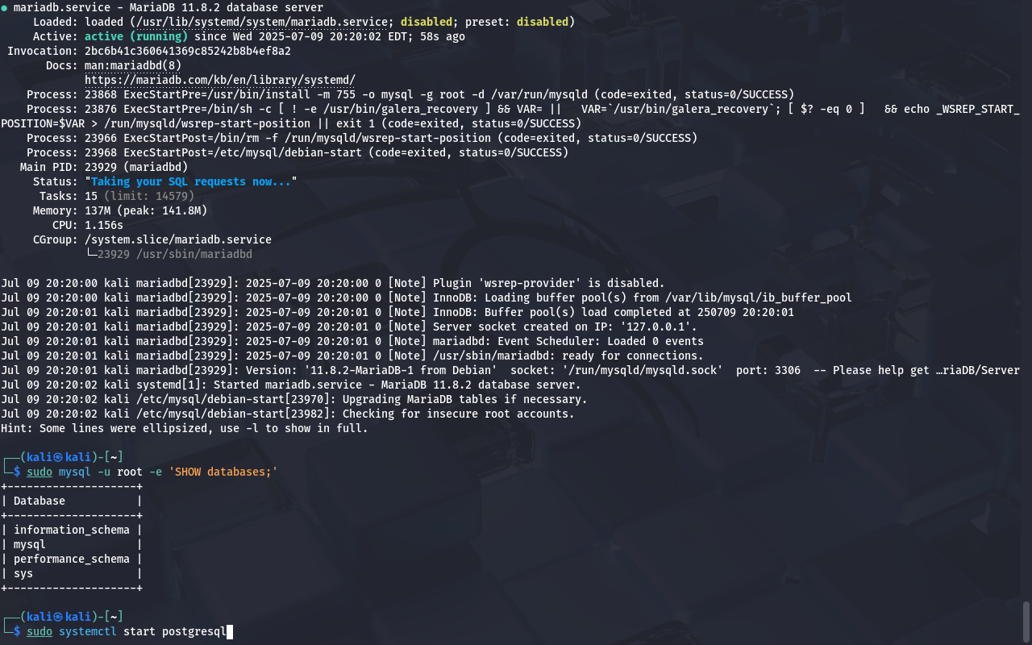The height and width of the screenshot is (645, 1032).
Task: Click 'sudo' in the mysql command
Action: [40, 472]
